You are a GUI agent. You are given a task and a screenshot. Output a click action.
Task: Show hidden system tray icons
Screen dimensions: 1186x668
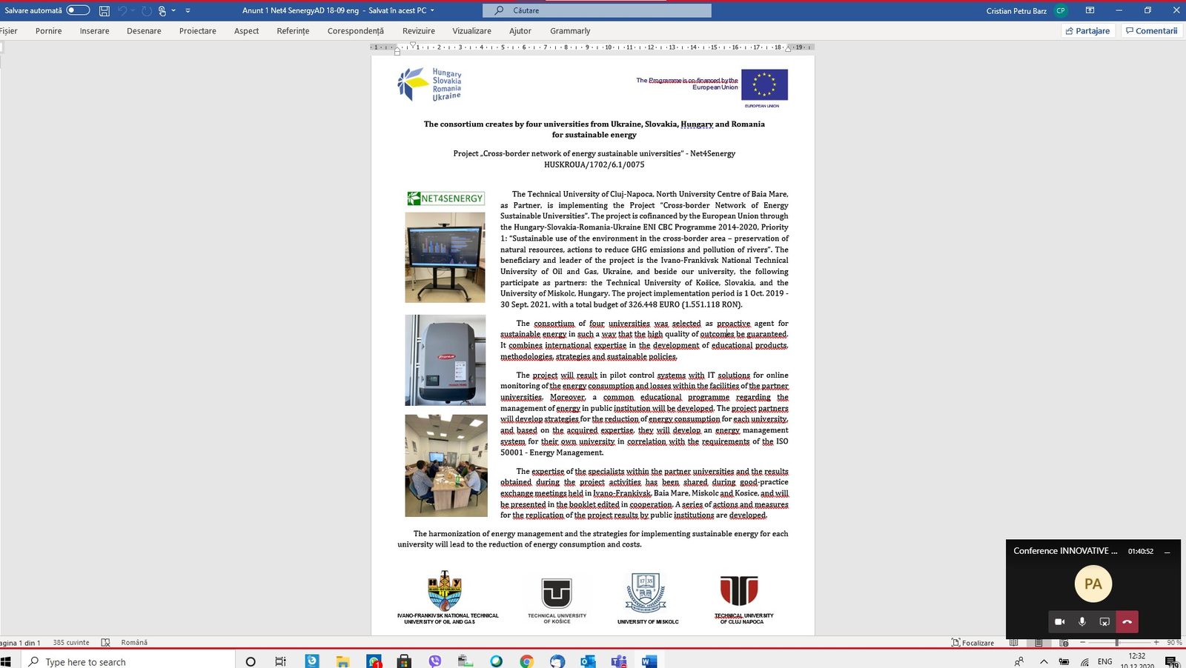[1044, 661]
